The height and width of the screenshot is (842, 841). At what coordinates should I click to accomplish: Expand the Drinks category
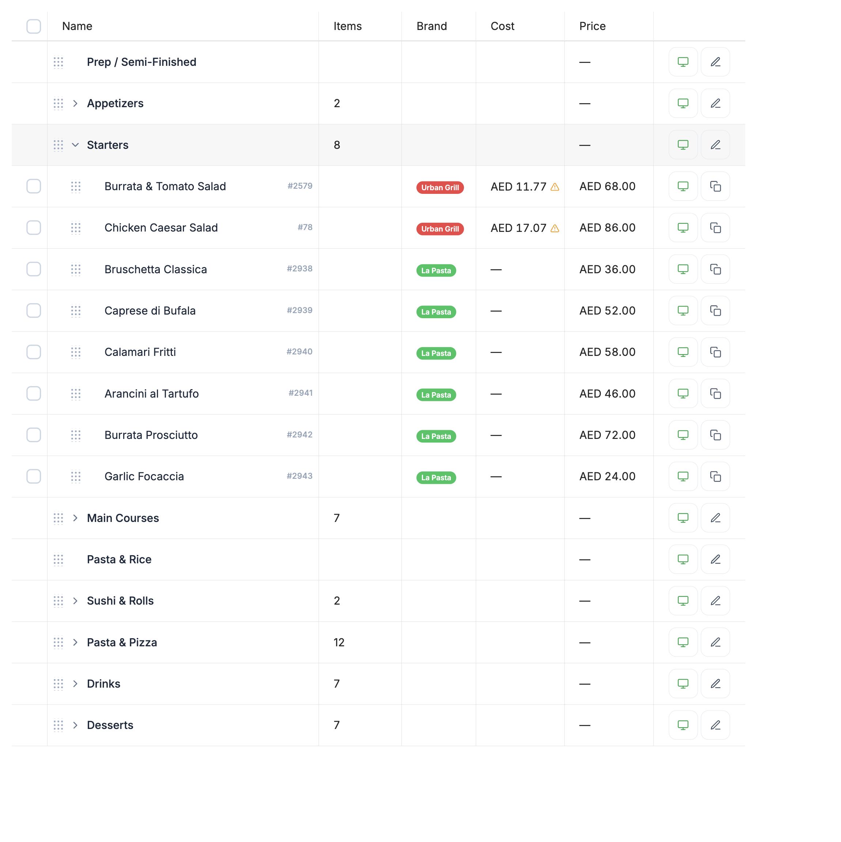[75, 684]
